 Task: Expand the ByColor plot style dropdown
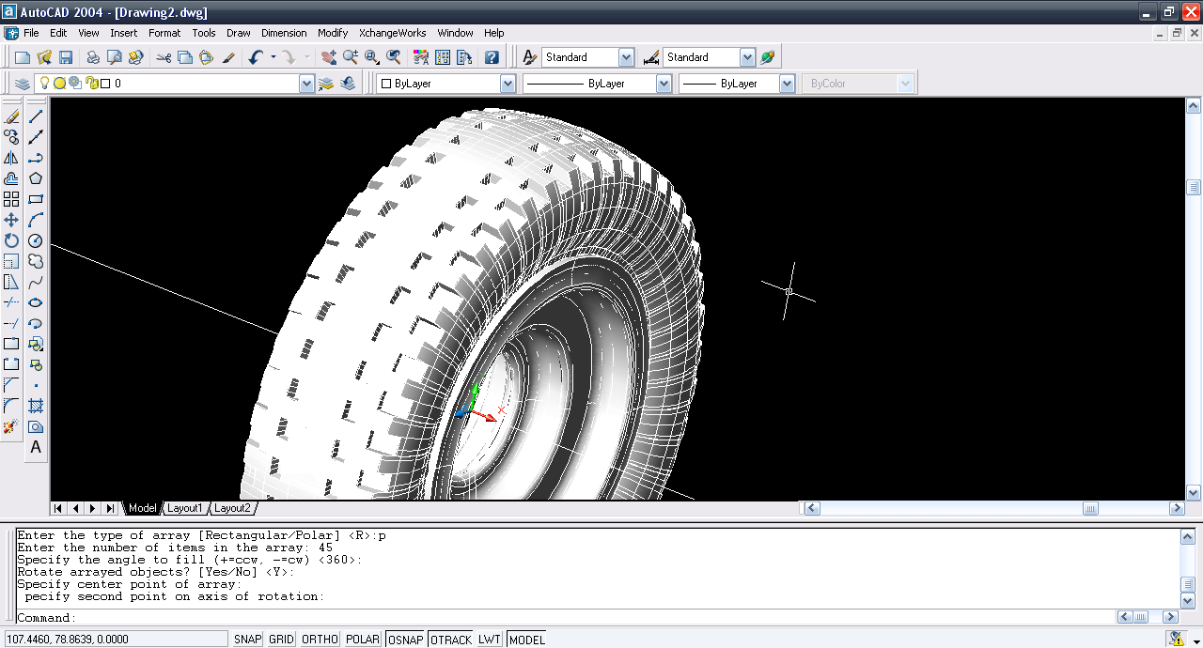coord(905,84)
